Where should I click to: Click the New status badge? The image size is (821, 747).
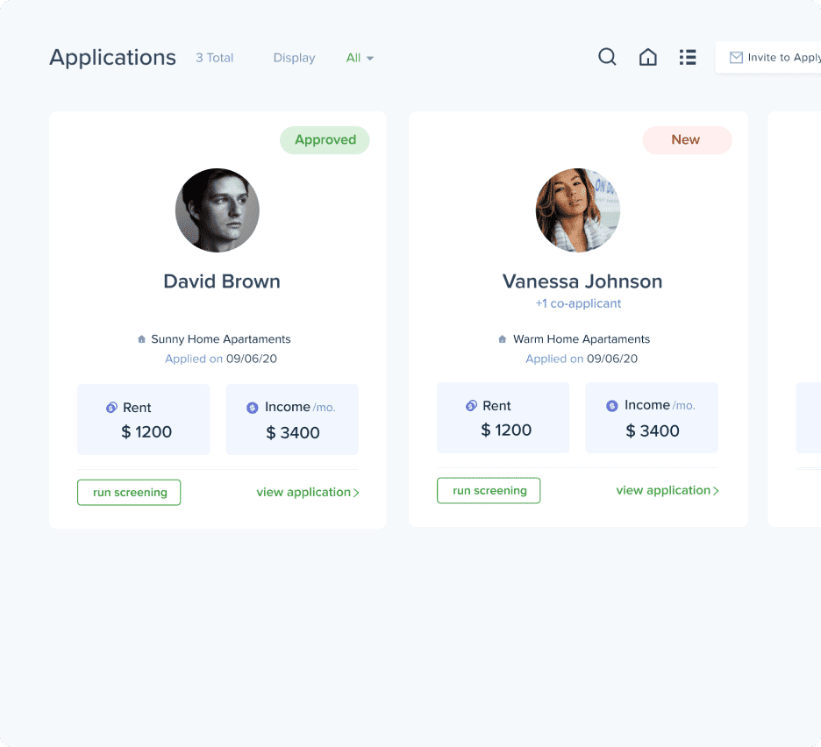click(x=687, y=140)
